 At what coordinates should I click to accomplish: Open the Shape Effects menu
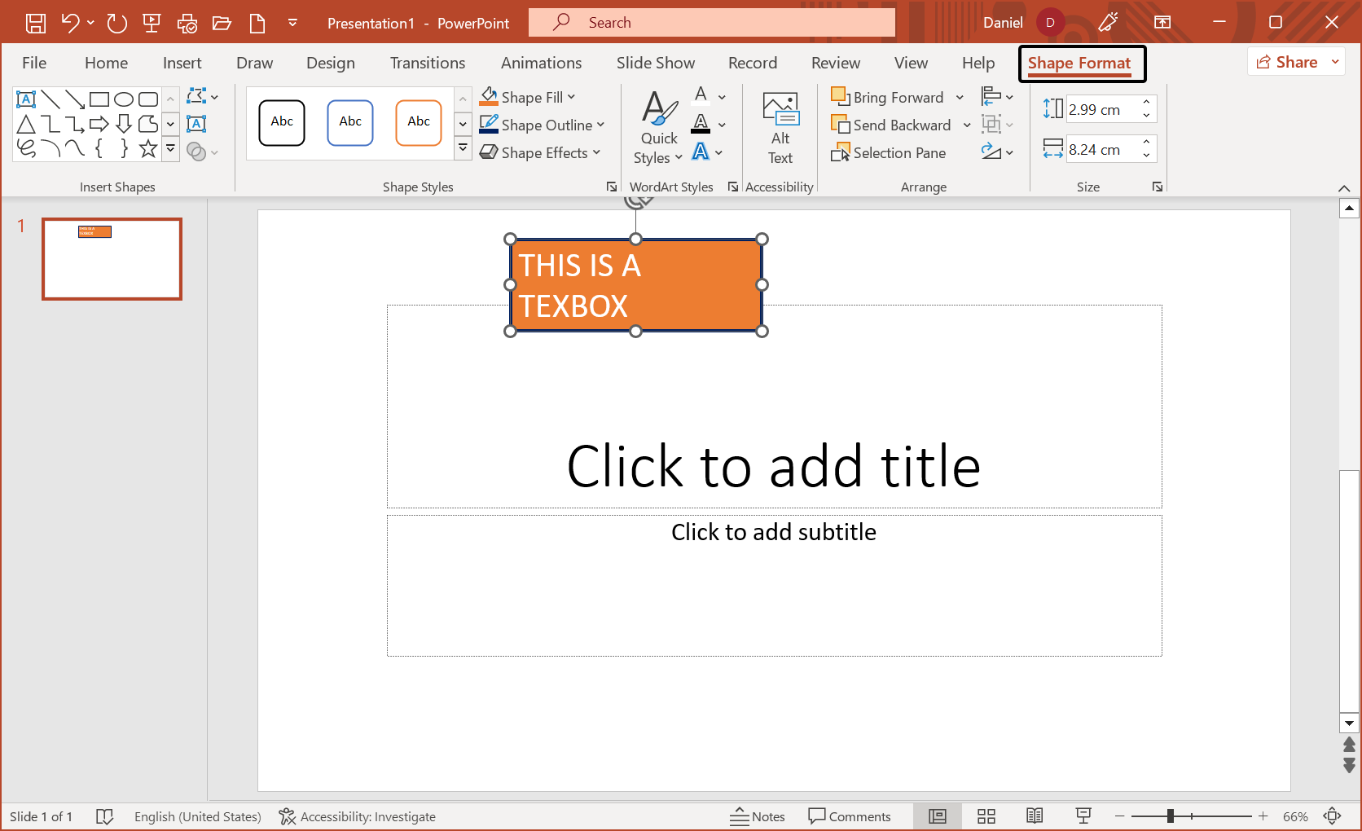coord(540,153)
